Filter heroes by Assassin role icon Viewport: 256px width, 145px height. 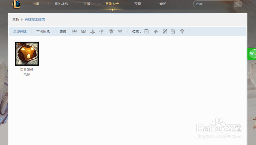tap(74, 31)
